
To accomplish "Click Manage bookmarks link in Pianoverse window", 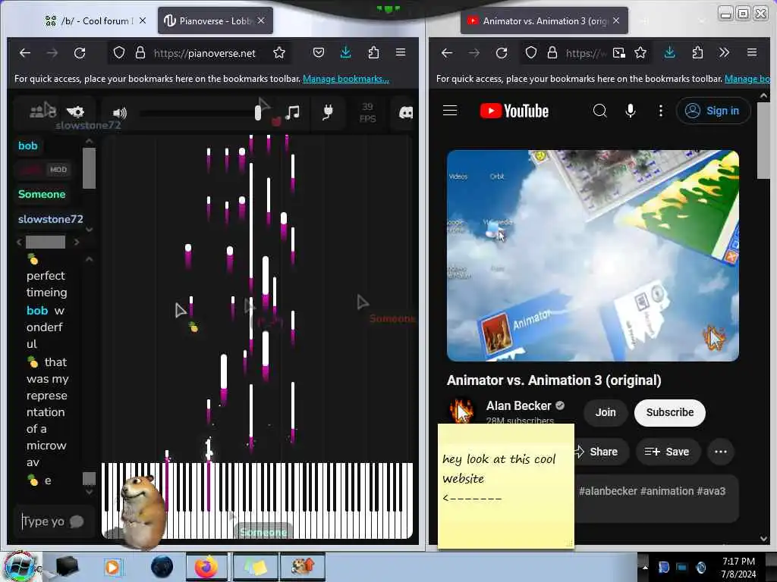I will [x=346, y=79].
